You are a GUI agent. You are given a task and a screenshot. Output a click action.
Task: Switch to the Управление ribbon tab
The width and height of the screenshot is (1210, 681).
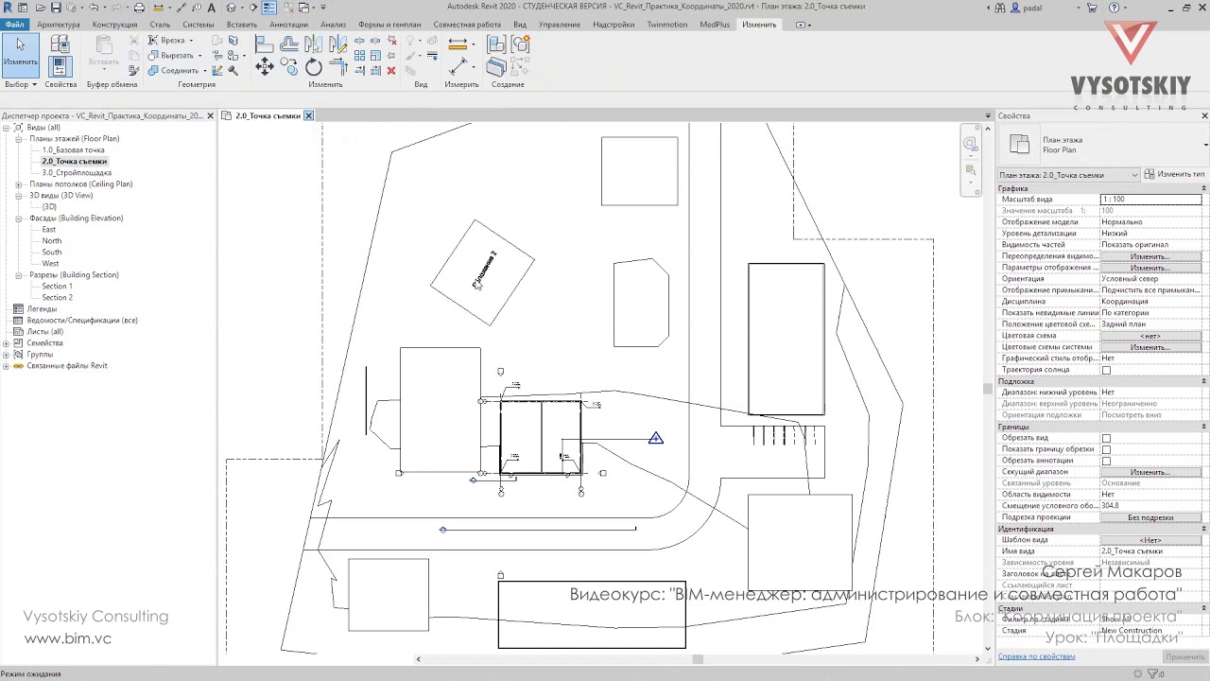click(x=560, y=25)
